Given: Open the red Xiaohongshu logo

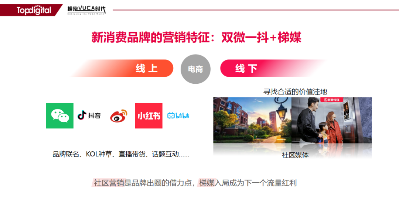Looking at the screenshot, I should click(149, 115).
